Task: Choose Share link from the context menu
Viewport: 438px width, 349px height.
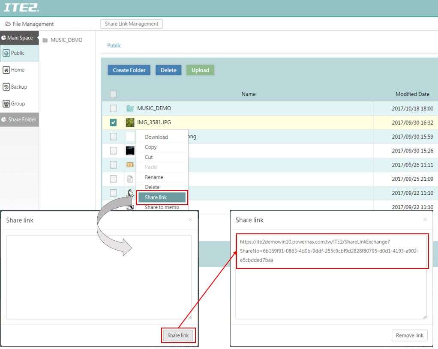Action: [162, 197]
